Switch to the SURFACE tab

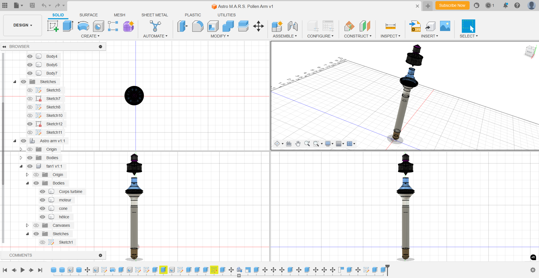click(x=89, y=15)
